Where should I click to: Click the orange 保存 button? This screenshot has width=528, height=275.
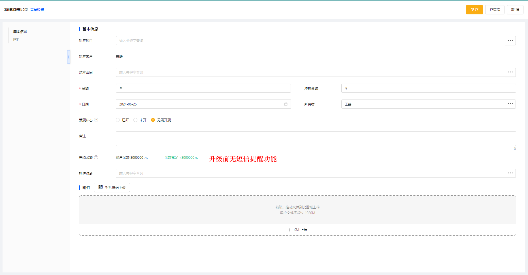tap(474, 10)
